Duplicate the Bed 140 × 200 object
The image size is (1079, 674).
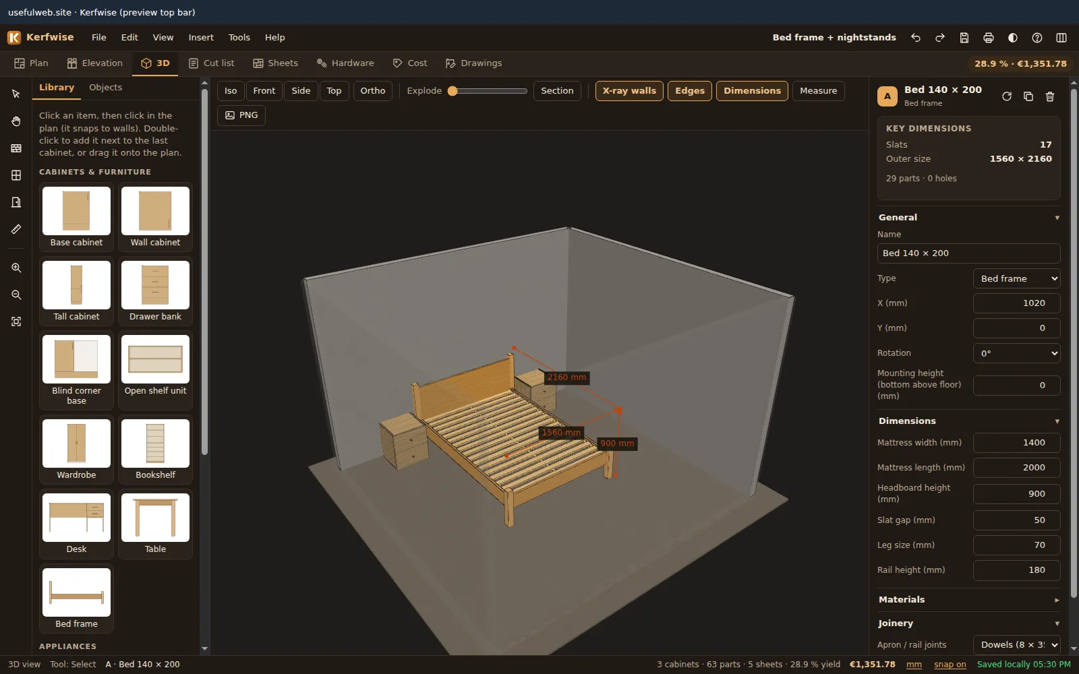[x=1028, y=96]
